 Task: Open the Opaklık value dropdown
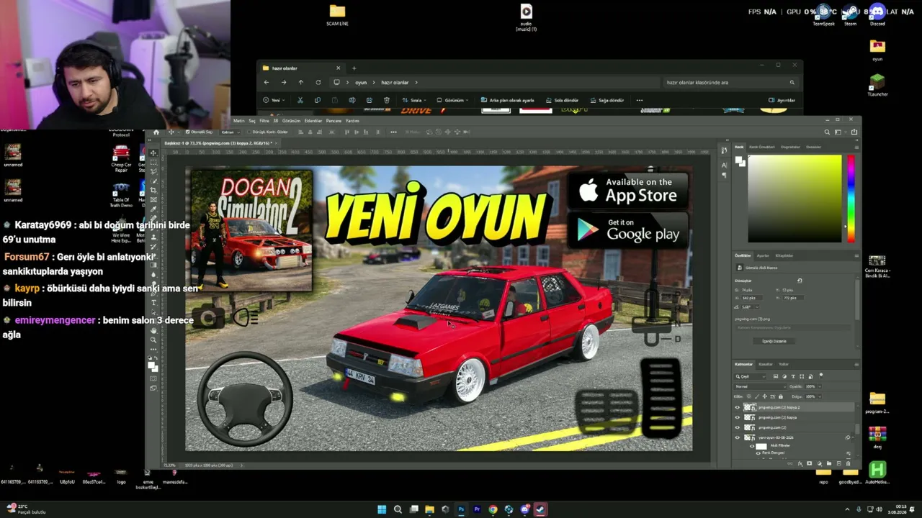820,386
